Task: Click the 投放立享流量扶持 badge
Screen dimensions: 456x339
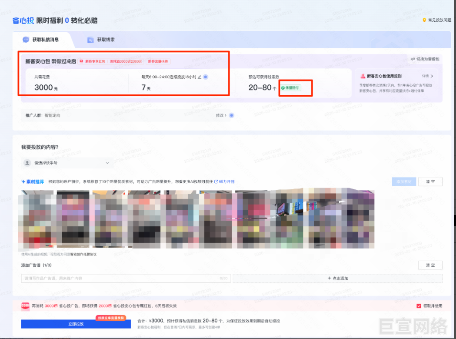Action: pos(111,318)
